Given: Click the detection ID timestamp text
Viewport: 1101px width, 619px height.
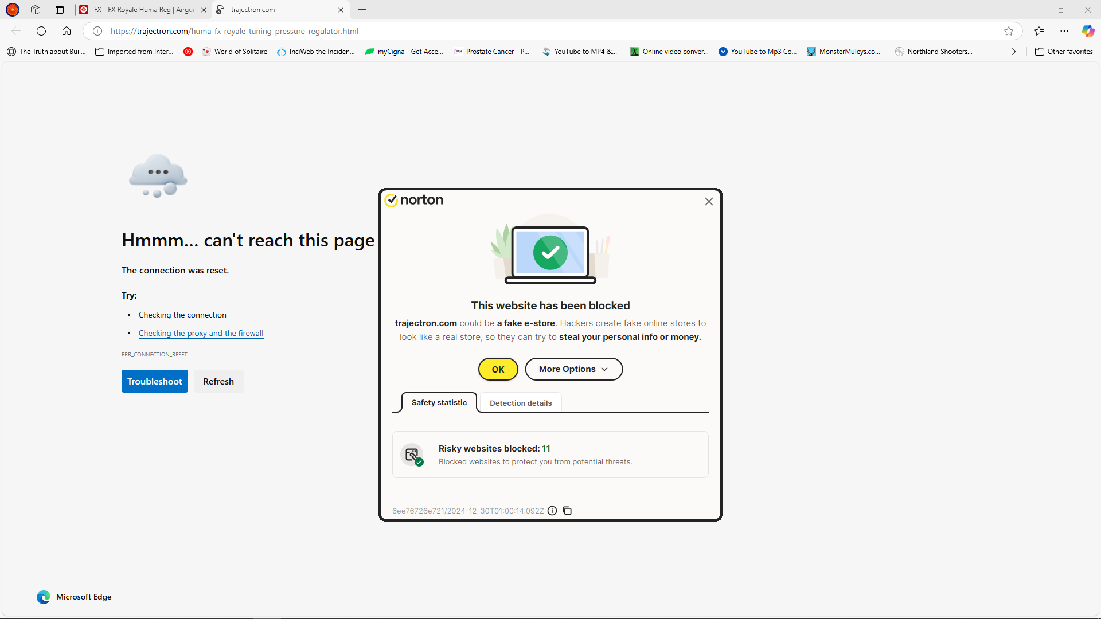Looking at the screenshot, I should (468, 511).
